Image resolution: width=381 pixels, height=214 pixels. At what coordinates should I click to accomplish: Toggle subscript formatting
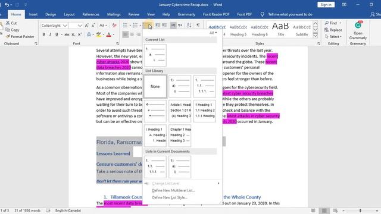tap(73, 34)
